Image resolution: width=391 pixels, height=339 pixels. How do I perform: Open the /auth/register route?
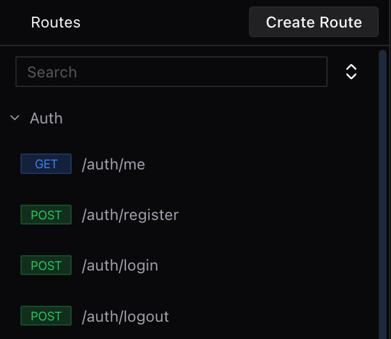130,215
